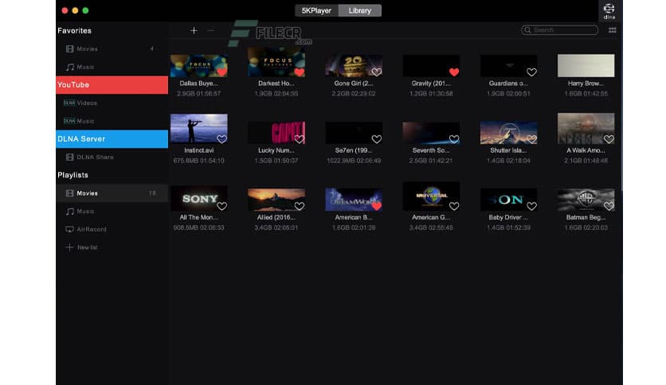The width and height of the screenshot is (666, 385).
Task: Open Allied (2016) thumbnail
Action: (x=276, y=200)
